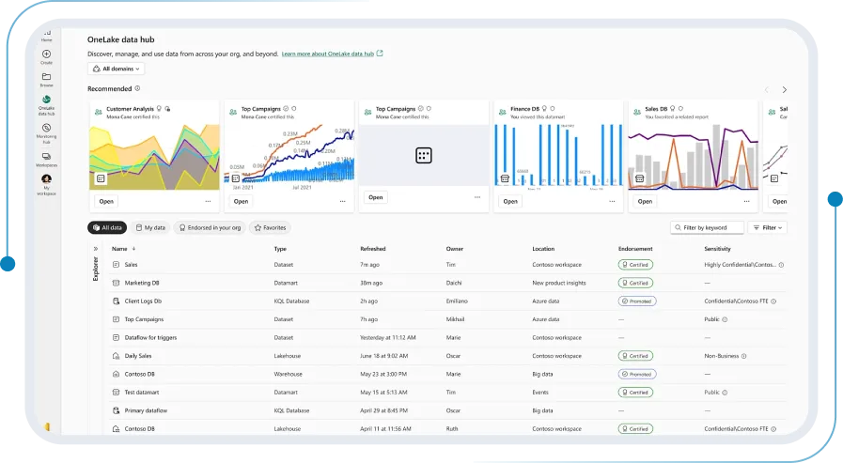Click the Primary dataflow row icon

[x=116, y=411]
